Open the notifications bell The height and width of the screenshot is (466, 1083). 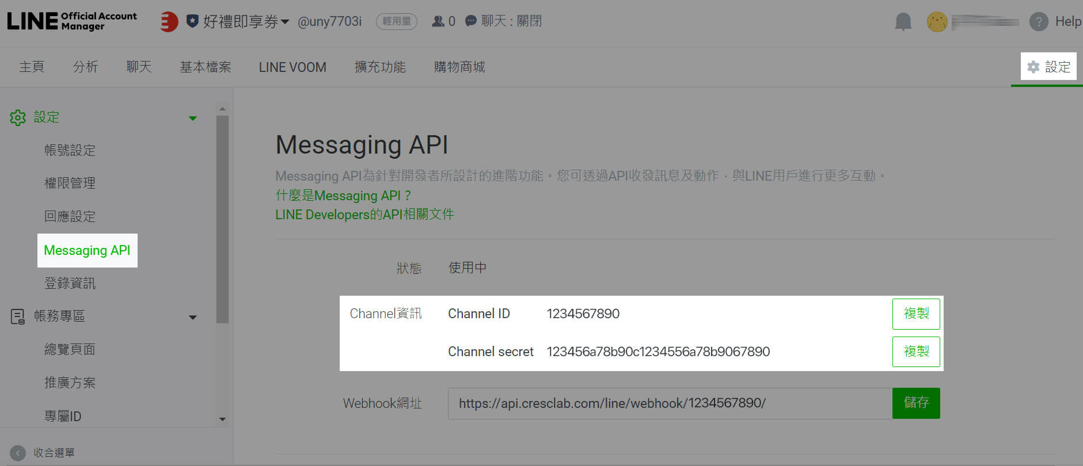[903, 22]
